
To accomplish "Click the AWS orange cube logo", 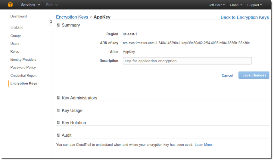I will tap(10, 5).
